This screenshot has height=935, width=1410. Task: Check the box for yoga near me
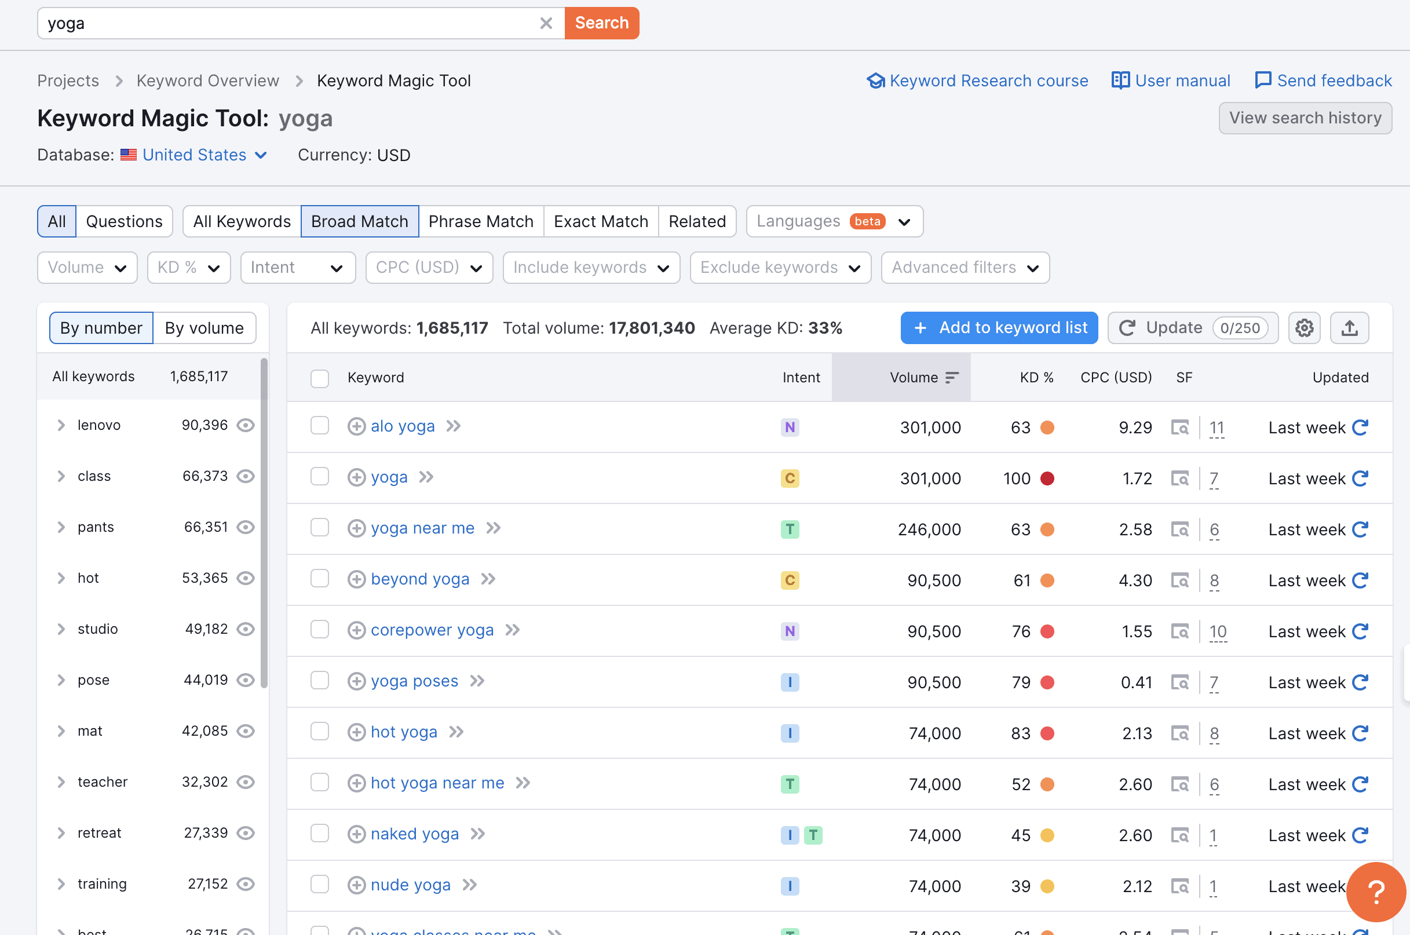320,528
